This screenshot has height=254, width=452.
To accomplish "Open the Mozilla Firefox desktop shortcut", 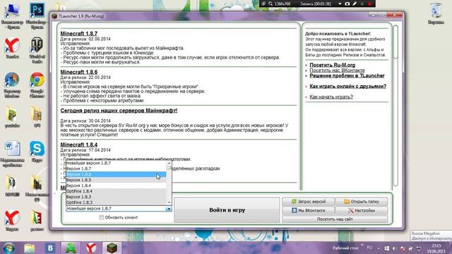I will click(12, 85).
